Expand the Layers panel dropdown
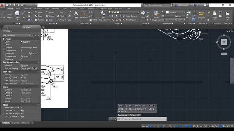The width and height of the screenshot is (234, 131). coord(118,23)
